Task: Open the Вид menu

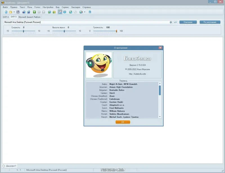Action: click(58, 7)
